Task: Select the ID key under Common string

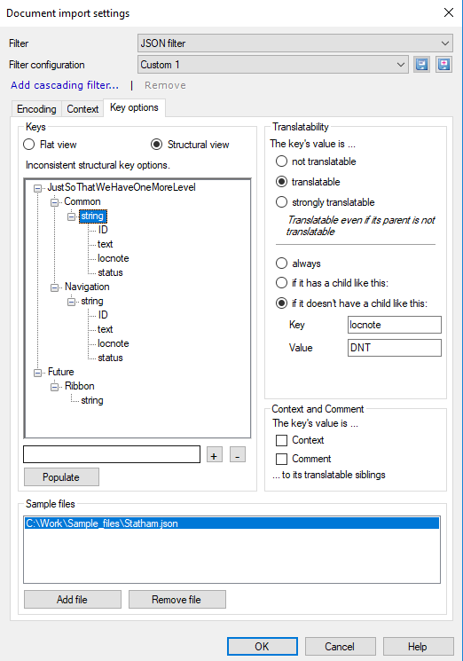Action: (x=103, y=230)
